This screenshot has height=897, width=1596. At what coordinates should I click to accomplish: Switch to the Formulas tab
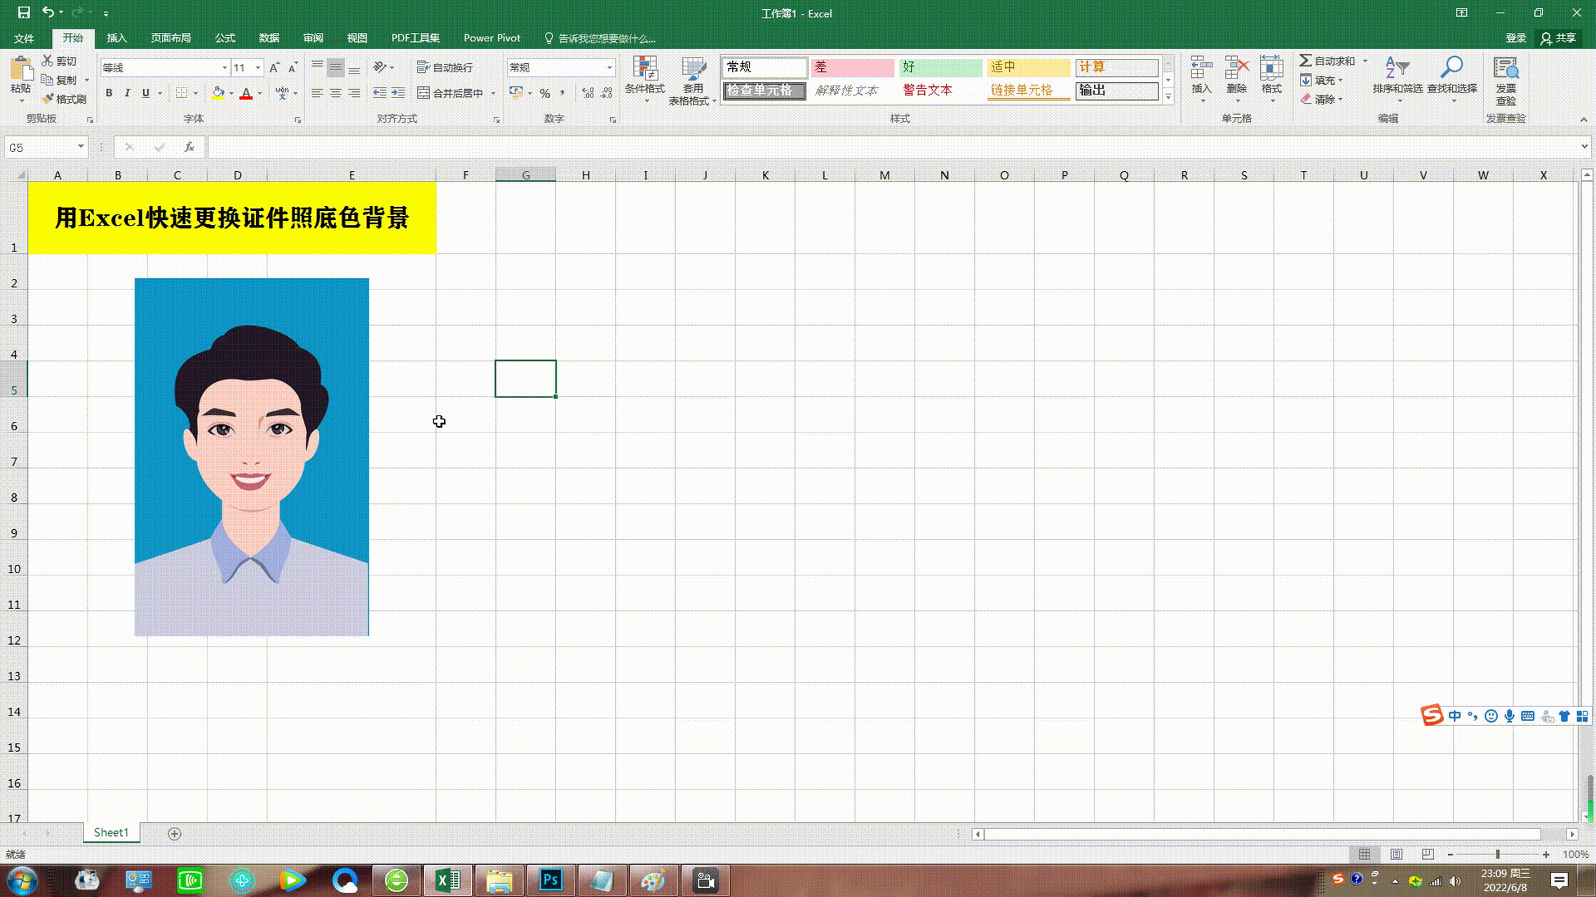click(x=224, y=38)
